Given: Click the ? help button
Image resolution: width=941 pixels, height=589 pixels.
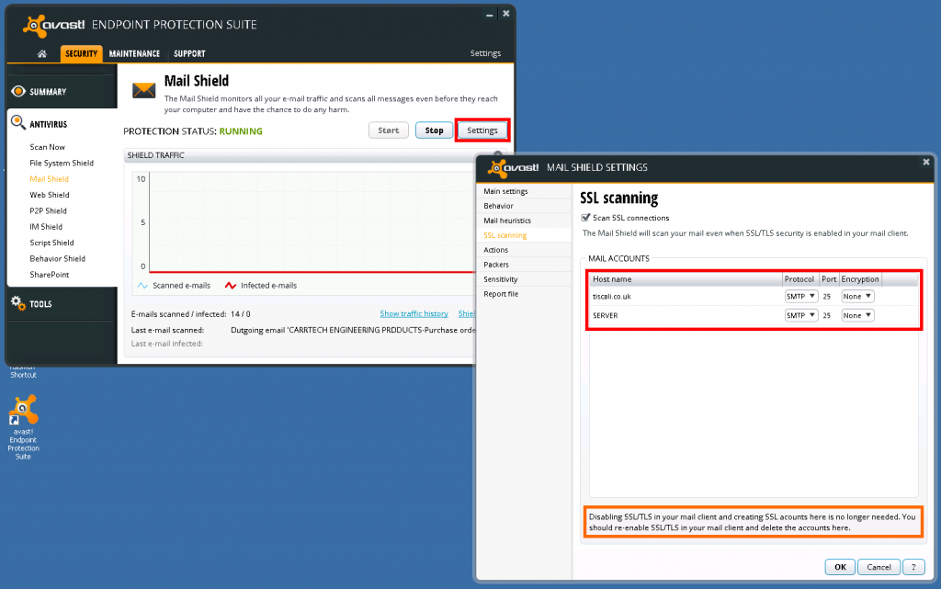Looking at the screenshot, I should coord(913,567).
